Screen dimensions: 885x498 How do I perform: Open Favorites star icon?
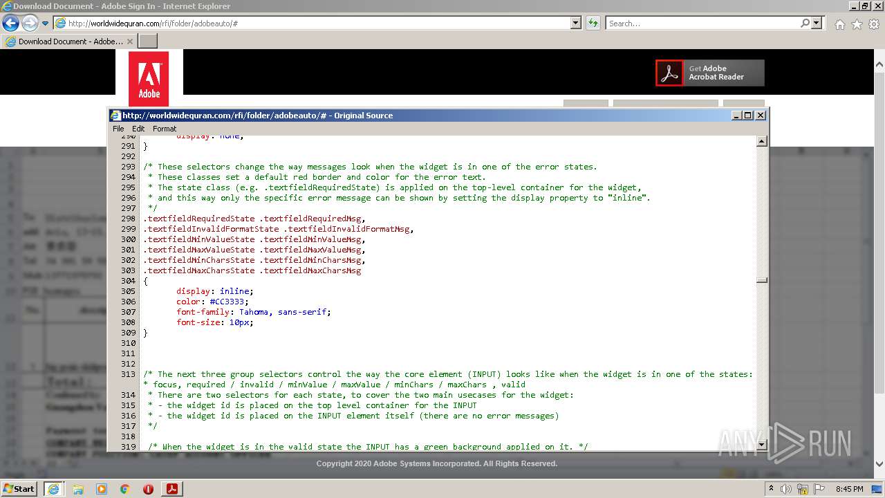click(857, 24)
